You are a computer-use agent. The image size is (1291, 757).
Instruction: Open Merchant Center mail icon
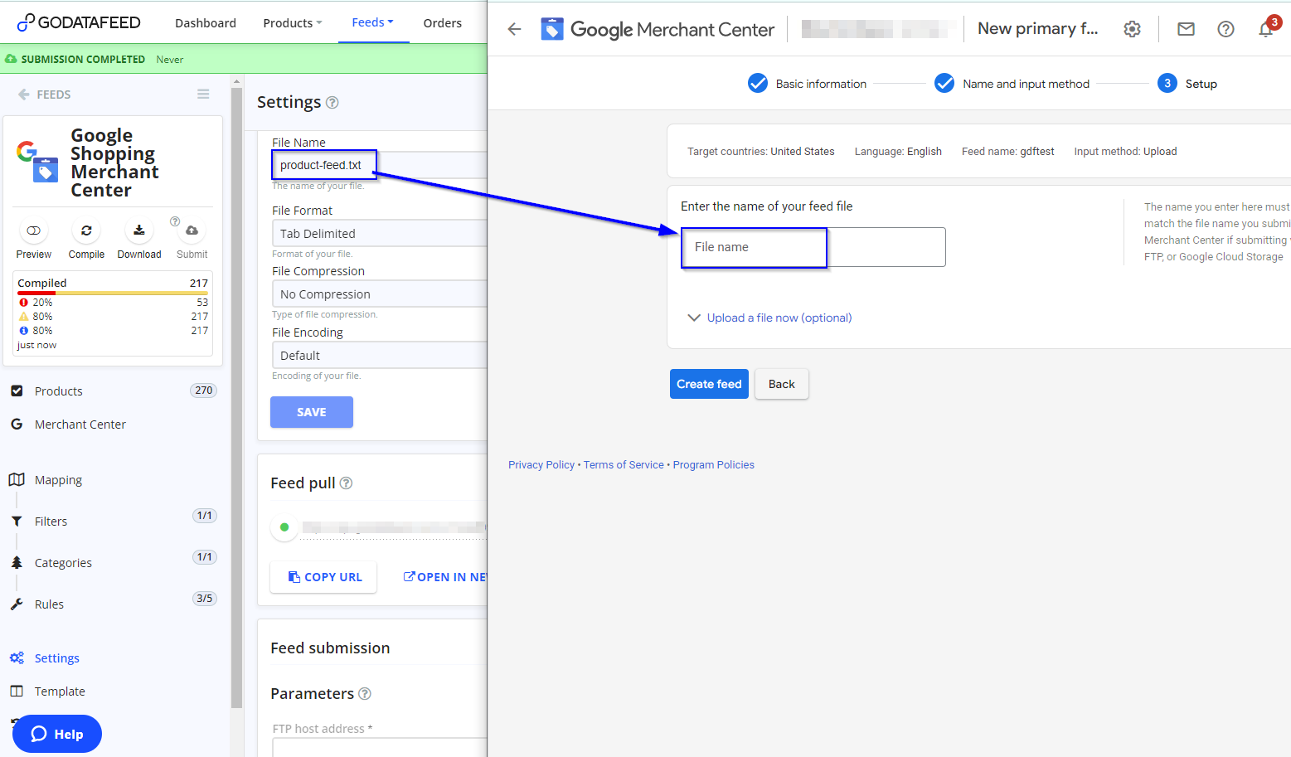[1186, 29]
